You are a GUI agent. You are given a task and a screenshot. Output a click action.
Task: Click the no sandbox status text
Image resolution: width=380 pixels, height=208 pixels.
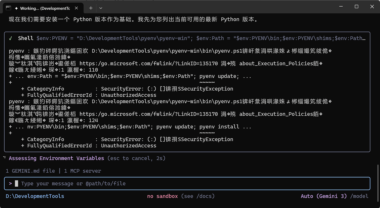click(162, 196)
